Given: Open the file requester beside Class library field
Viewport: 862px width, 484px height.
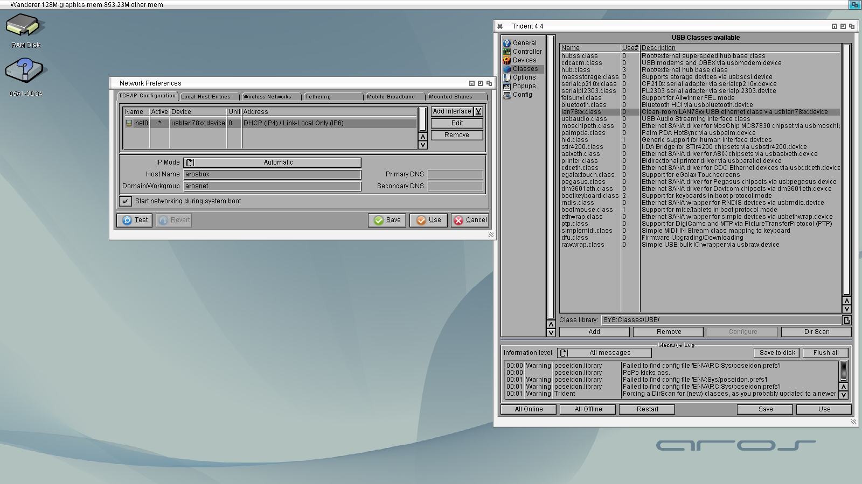Looking at the screenshot, I should coord(847,320).
